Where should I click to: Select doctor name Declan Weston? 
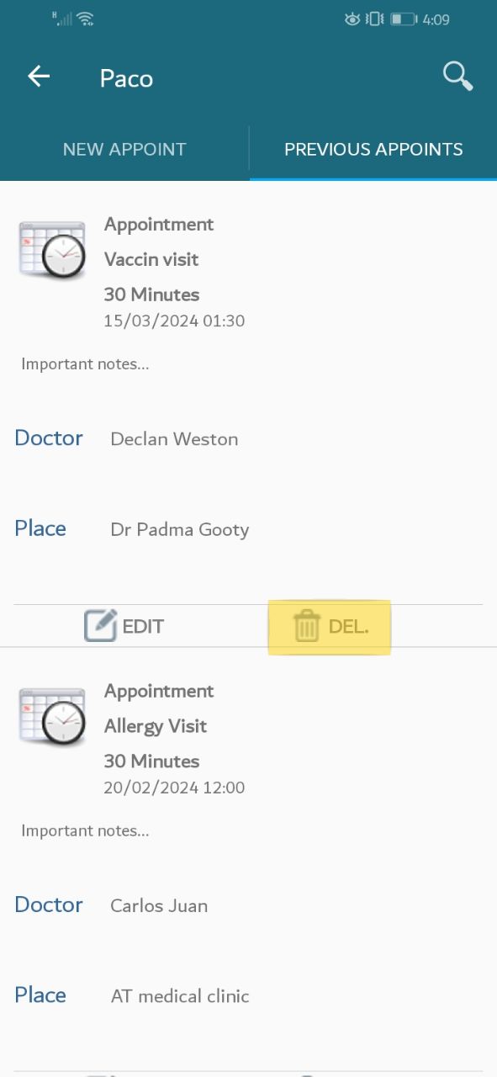[174, 439]
